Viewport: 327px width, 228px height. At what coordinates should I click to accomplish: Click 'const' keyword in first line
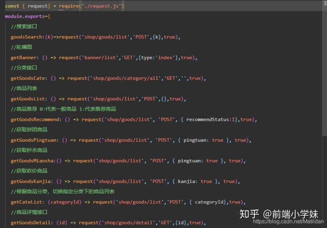point(12,6)
